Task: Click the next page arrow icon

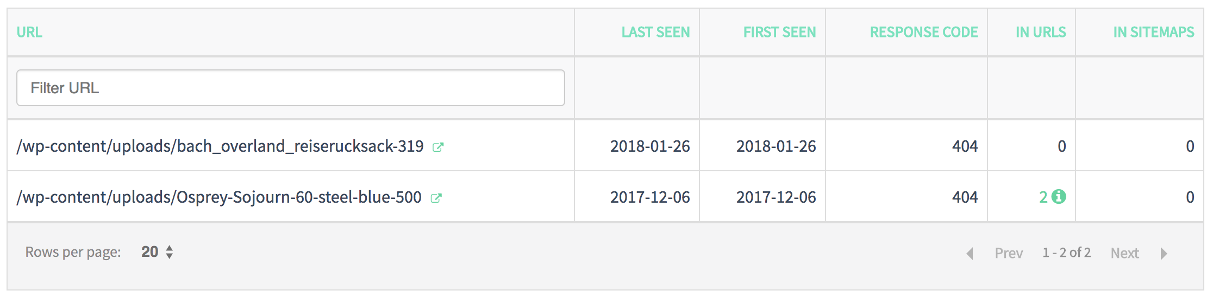Action: click(x=1164, y=253)
